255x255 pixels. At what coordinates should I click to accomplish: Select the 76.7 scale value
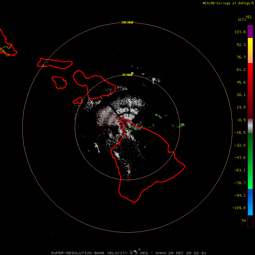[x=241, y=57]
